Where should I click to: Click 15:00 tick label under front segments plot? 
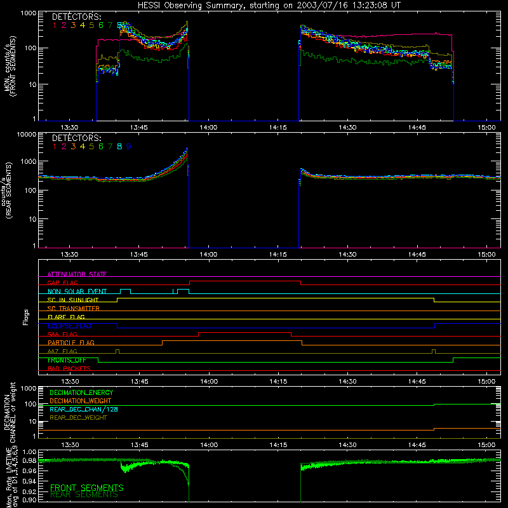click(486, 128)
